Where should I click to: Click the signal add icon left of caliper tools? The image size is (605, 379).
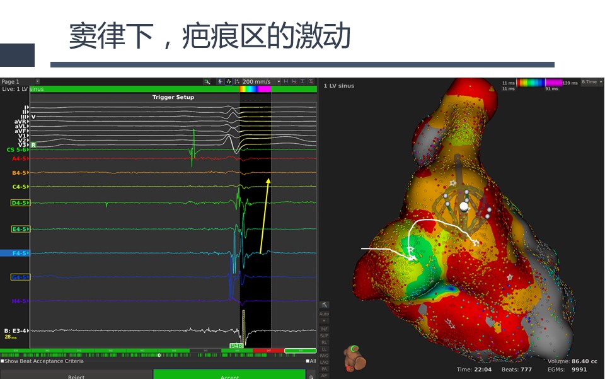[x=207, y=81]
